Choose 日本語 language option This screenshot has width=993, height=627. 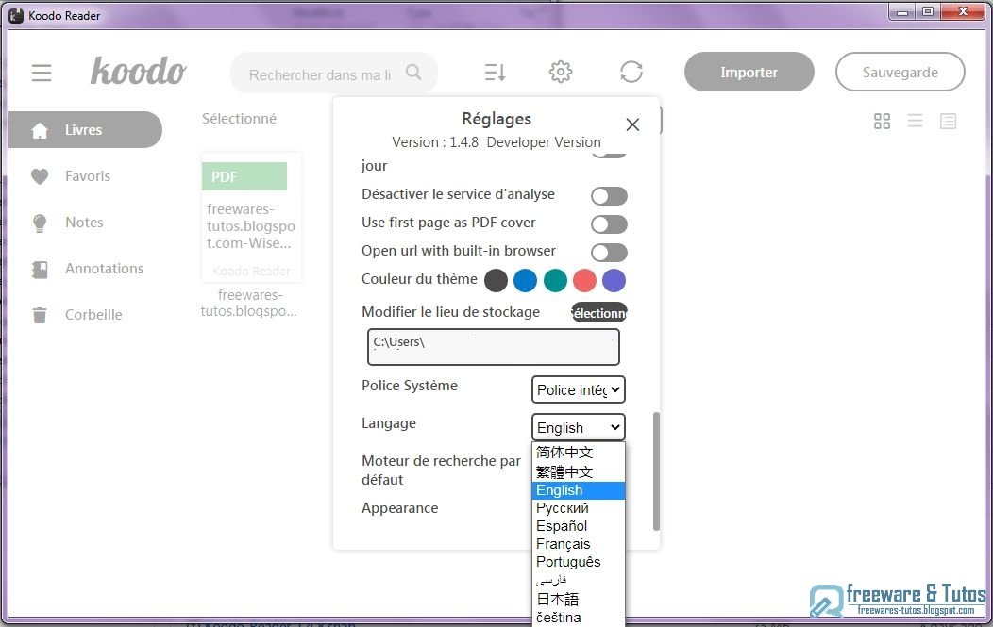[x=579, y=599]
